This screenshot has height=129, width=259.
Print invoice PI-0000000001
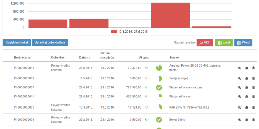[247, 120]
